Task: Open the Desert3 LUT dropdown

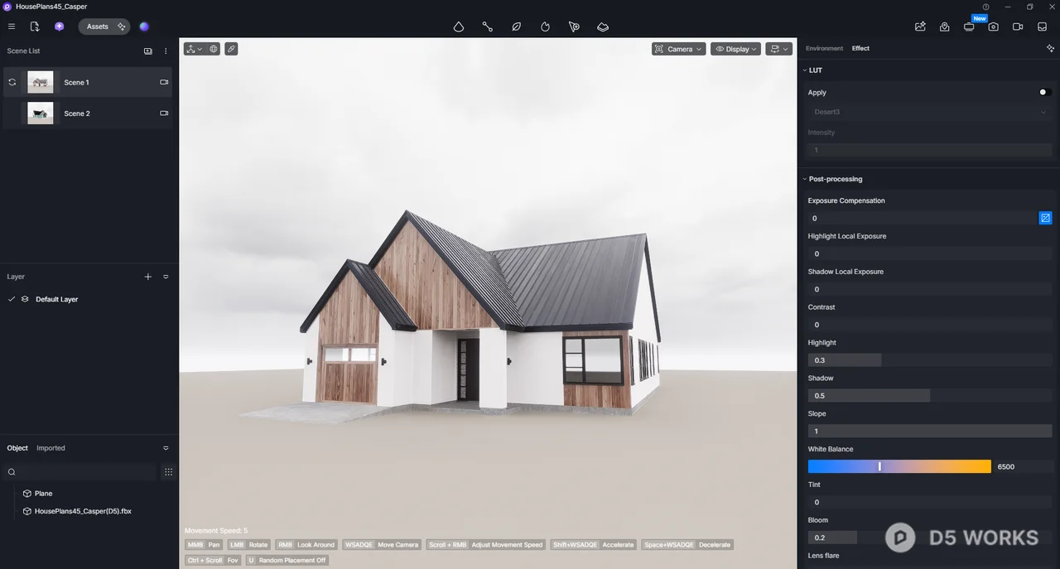Action: (929, 112)
